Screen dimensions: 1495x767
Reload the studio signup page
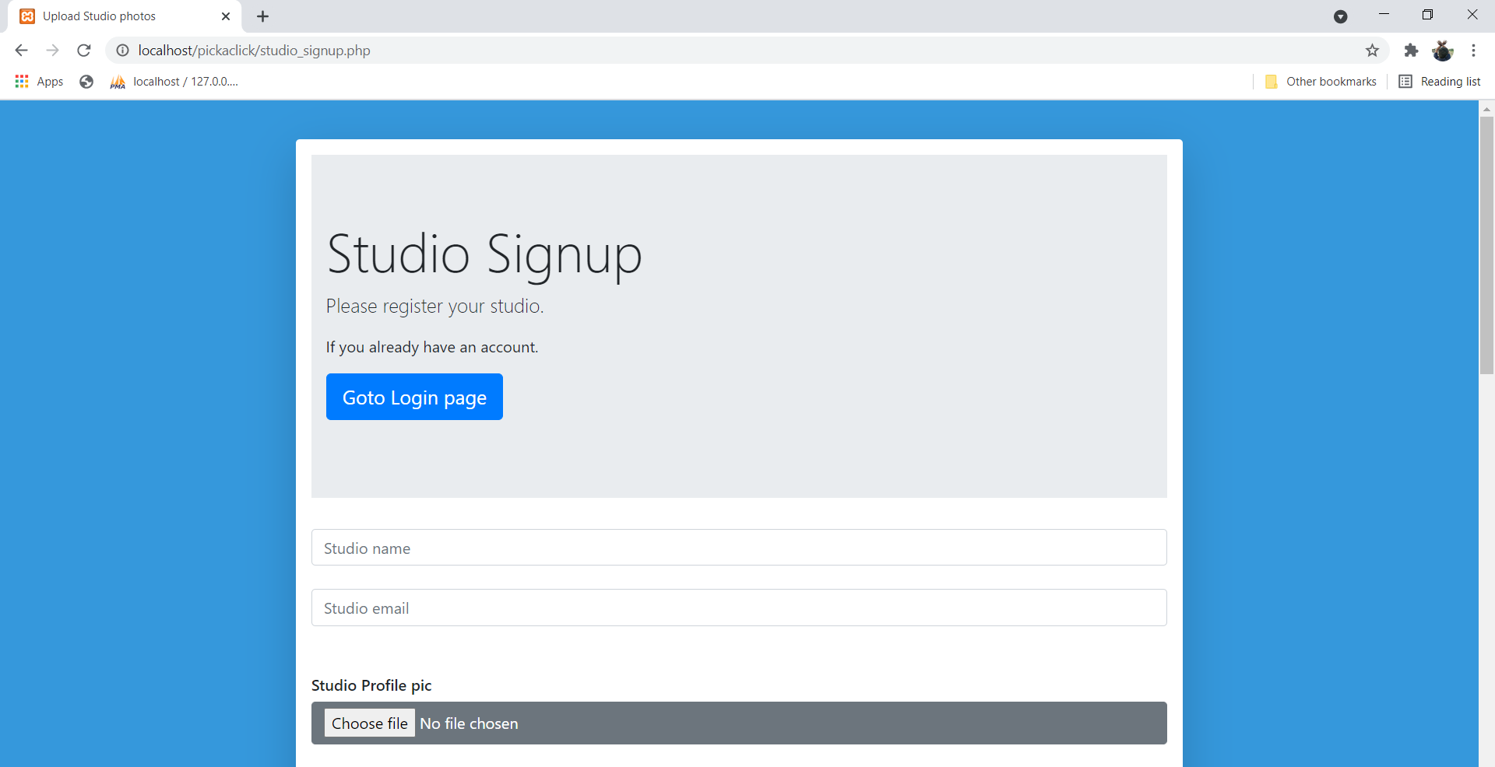click(83, 50)
